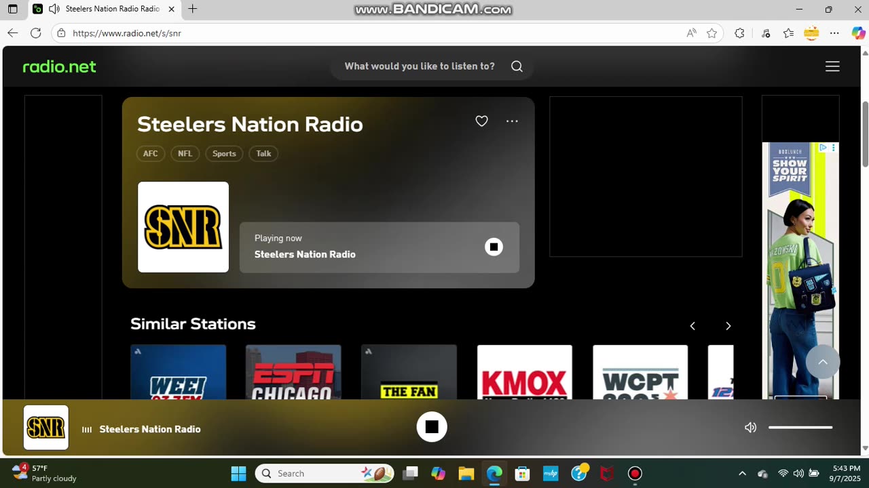This screenshot has height=488, width=869.
Task: Open Read aloud icon in address bar
Action: pyautogui.click(x=691, y=33)
